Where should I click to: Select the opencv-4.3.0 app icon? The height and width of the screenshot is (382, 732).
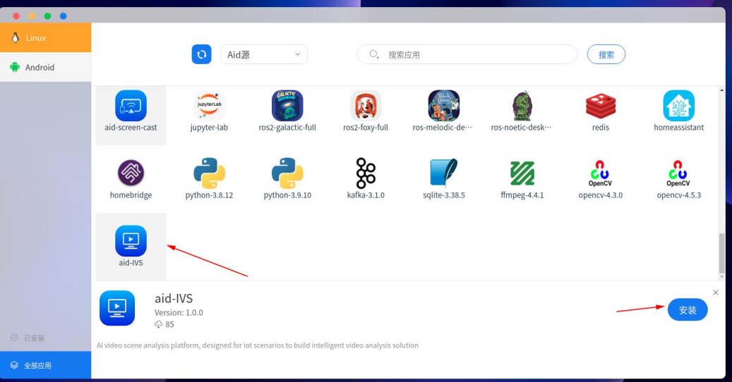coord(600,173)
